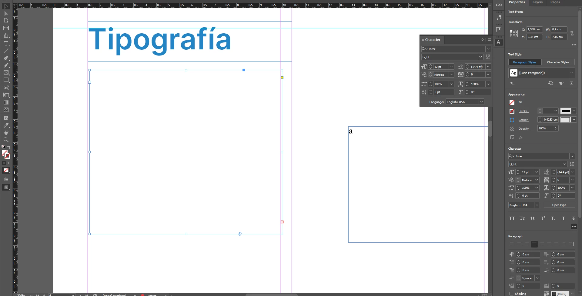Open font style Light dropdown in Character panel
Image resolution: width=582 pixels, height=296 pixels.
click(x=480, y=57)
